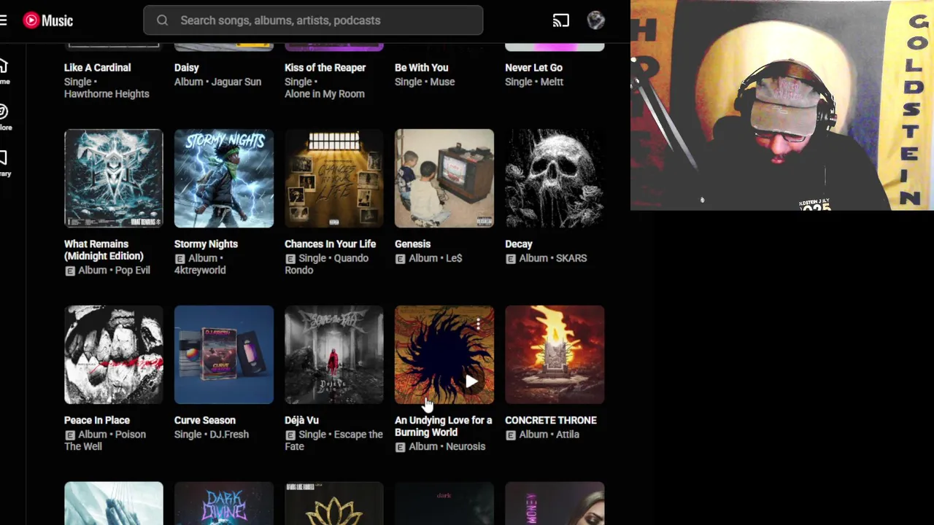Open artist Neurosis
This screenshot has height=525, width=934.
coord(466,446)
